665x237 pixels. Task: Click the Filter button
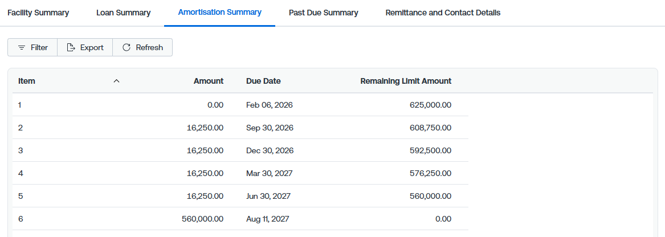click(32, 47)
